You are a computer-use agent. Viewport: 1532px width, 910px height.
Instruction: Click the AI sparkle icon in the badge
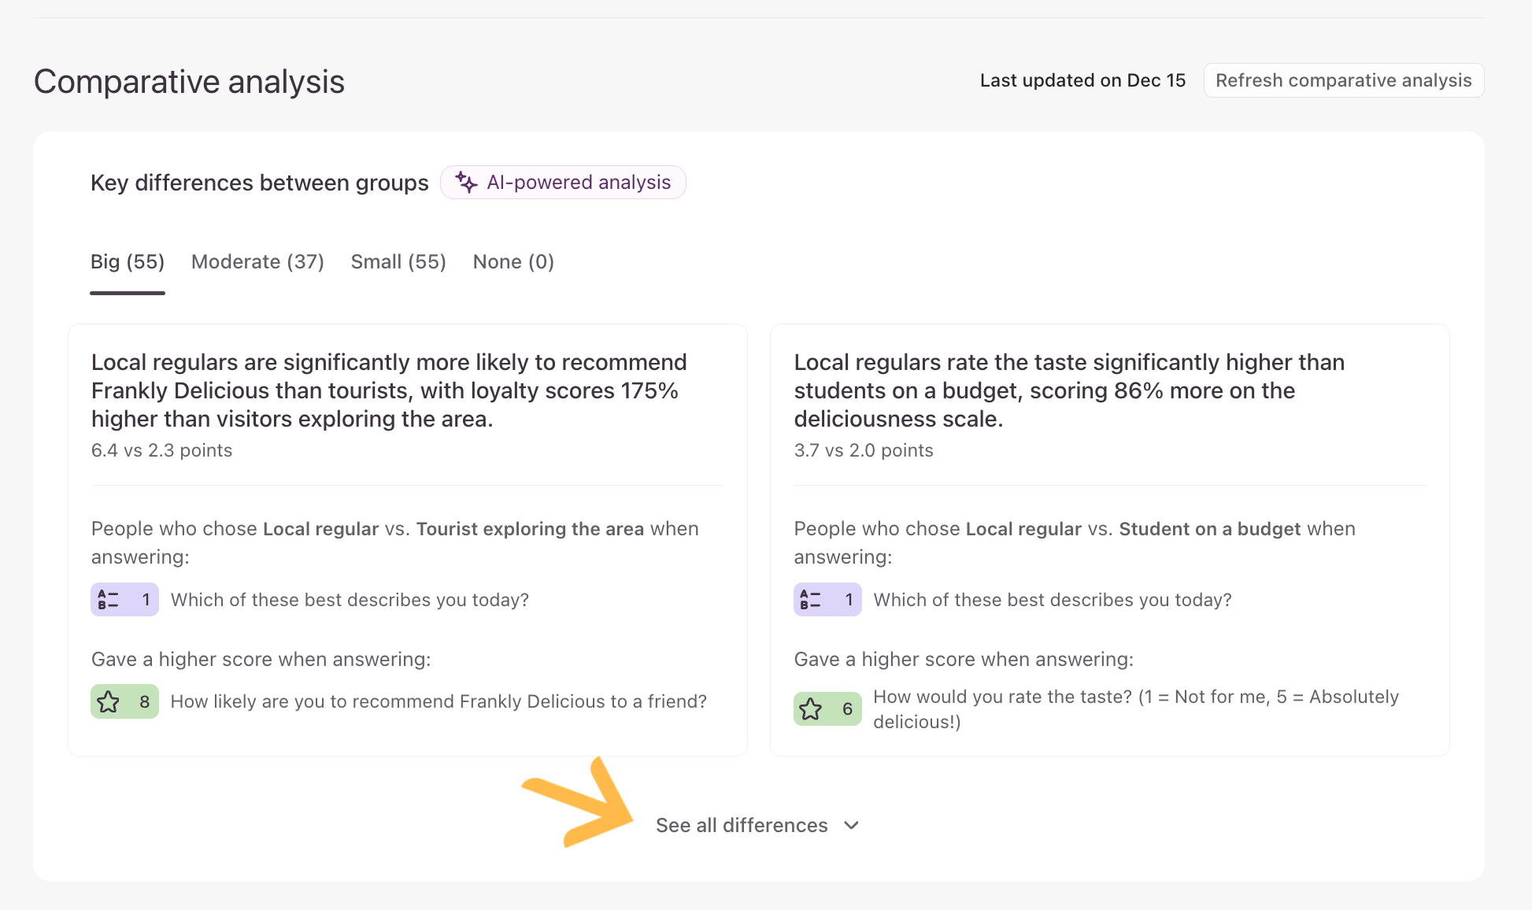466,183
